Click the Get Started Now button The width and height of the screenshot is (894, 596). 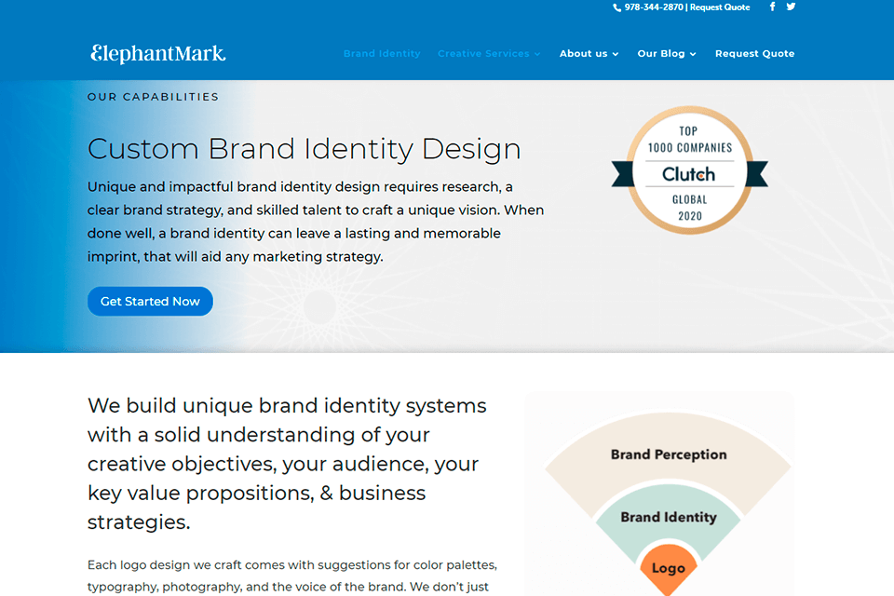(150, 301)
